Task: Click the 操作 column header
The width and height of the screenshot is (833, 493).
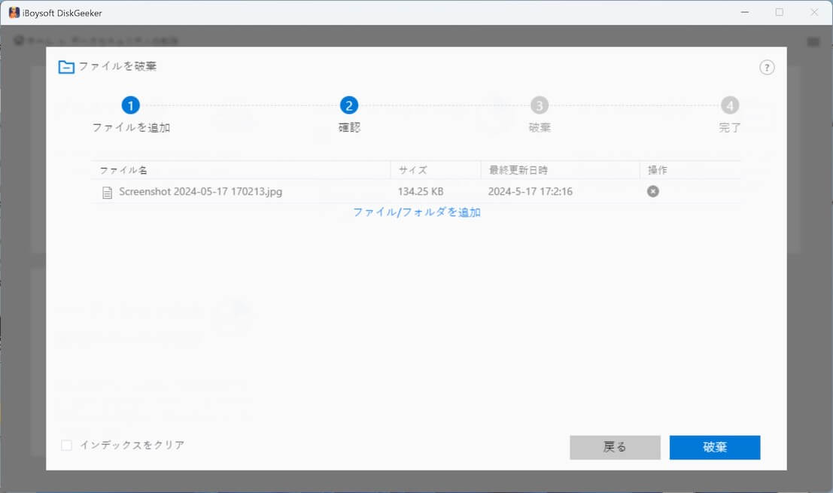Action: pos(657,170)
